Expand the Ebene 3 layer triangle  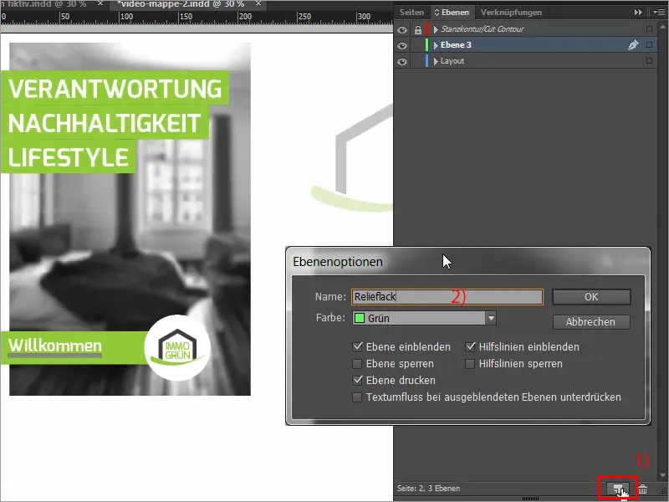[x=437, y=44]
